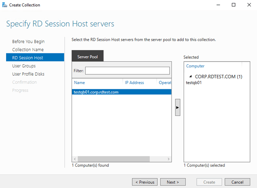257x188 pixels.
Task: Select the User Groups step
Action: click(23, 66)
